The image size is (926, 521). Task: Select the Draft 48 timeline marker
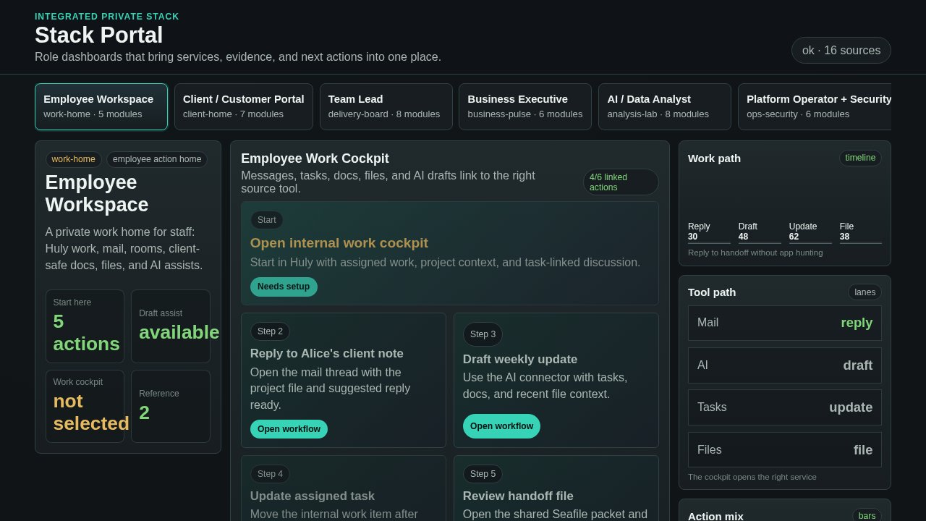click(x=760, y=232)
